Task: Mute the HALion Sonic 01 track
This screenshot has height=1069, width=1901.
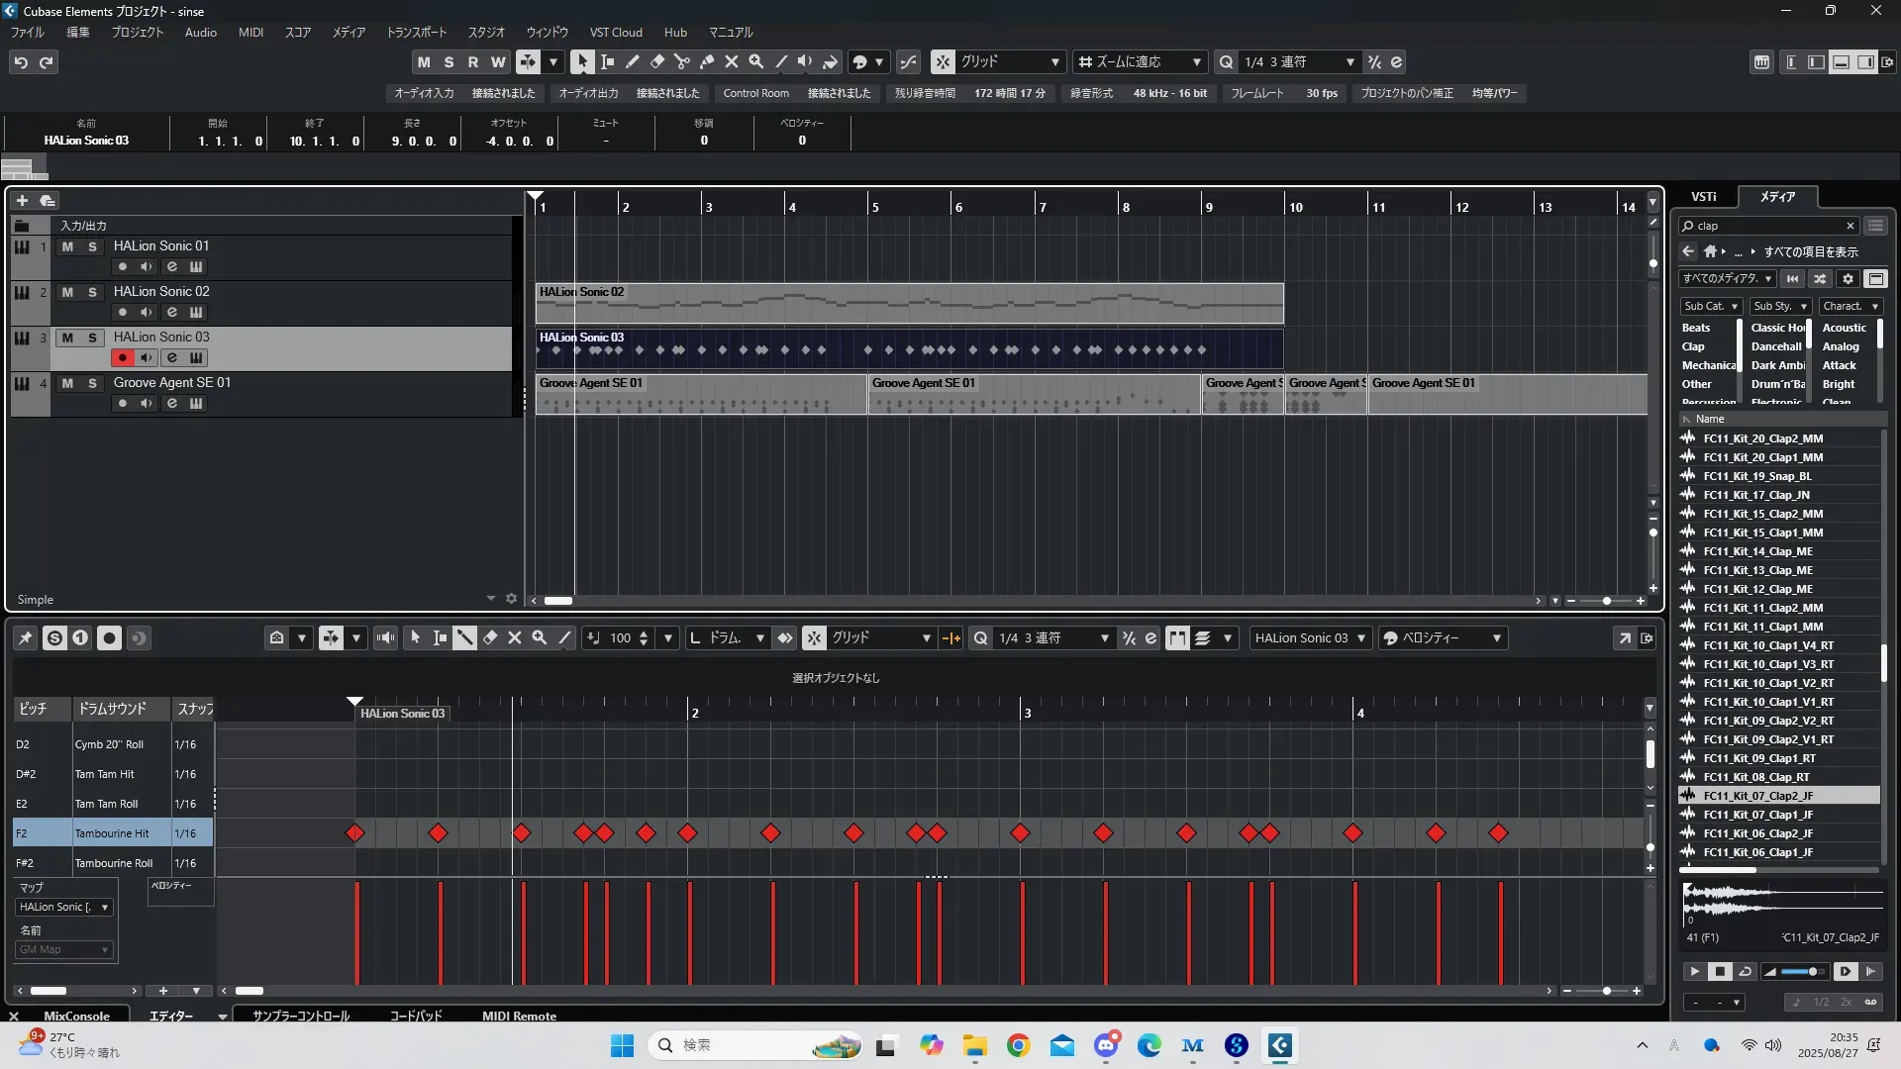Action: pyautogui.click(x=67, y=246)
